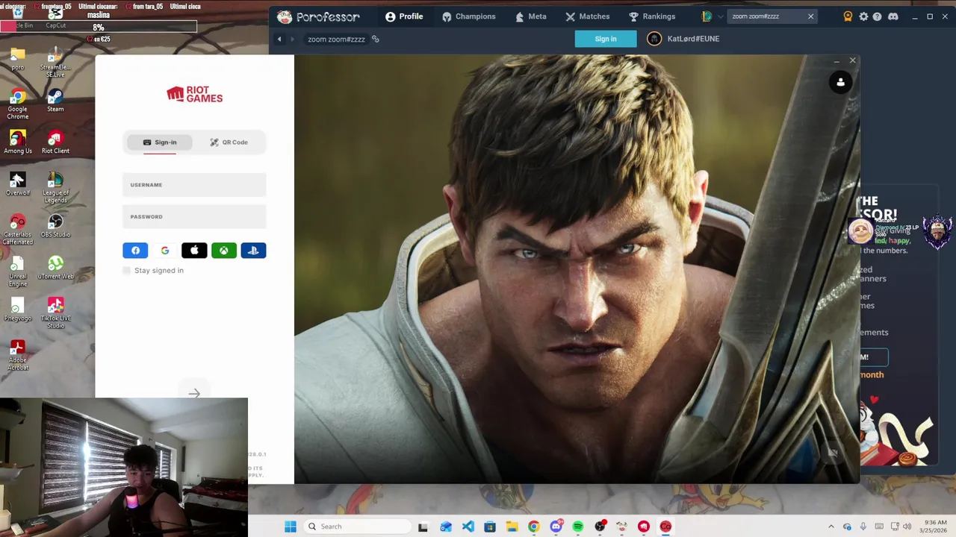
Task: Open League of Legends desktop shortcut
Action: pyautogui.click(x=55, y=186)
